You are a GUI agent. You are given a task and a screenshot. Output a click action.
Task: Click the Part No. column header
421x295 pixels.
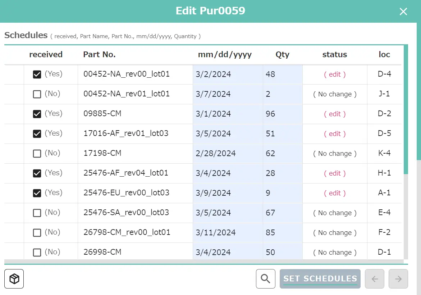coord(99,55)
